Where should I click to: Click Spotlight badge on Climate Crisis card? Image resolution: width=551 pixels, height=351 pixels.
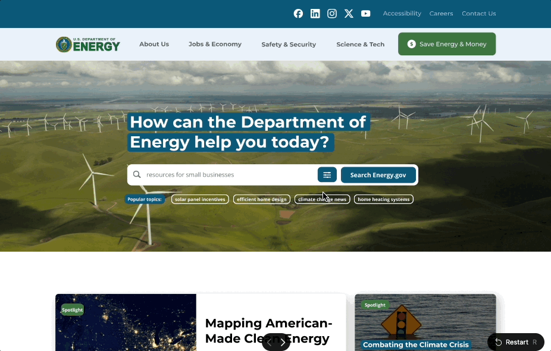click(375, 305)
